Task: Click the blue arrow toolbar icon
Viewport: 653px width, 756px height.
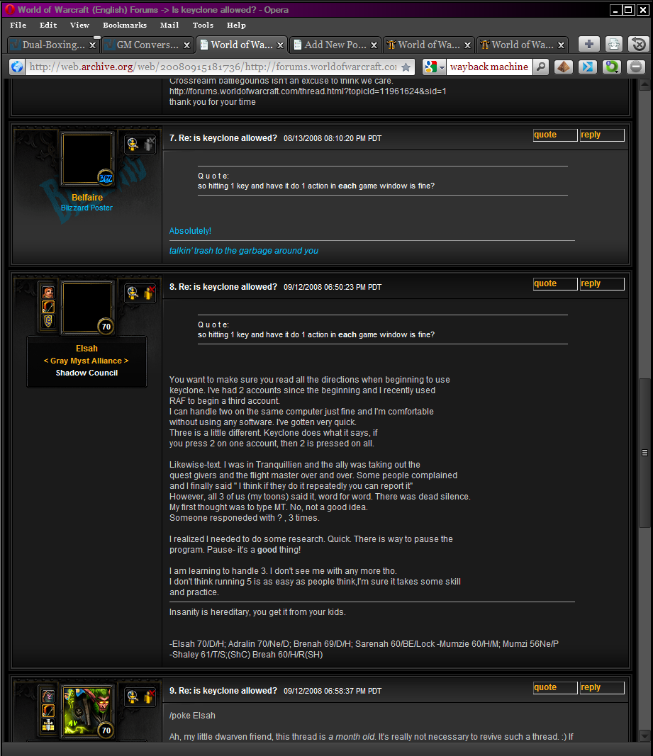Action: tap(587, 67)
